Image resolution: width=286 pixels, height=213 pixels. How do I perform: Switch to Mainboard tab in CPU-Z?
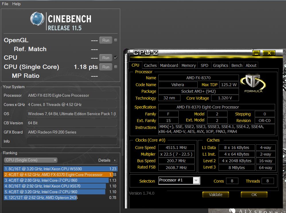pyautogui.click(x=169, y=65)
